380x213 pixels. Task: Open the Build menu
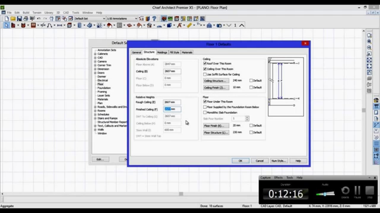pyautogui.click(x=26, y=13)
